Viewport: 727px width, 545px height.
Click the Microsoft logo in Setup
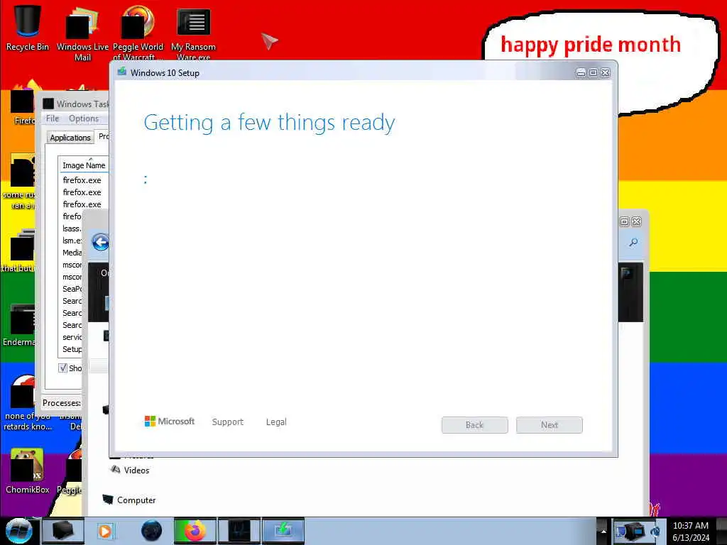(x=170, y=422)
